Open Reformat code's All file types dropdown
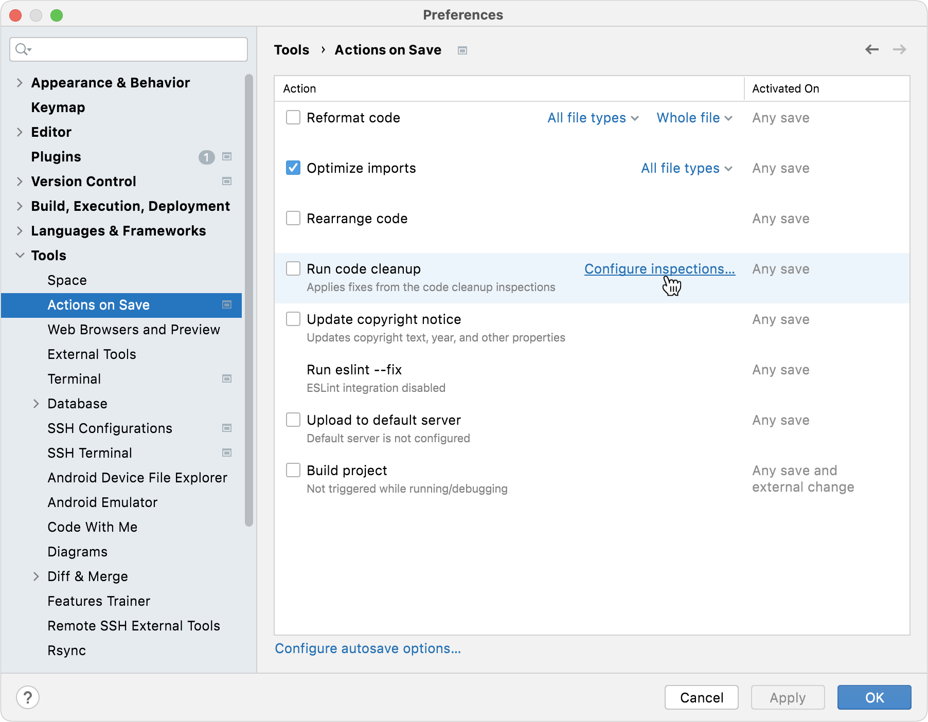This screenshot has height=722, width=928. (593, 118)
